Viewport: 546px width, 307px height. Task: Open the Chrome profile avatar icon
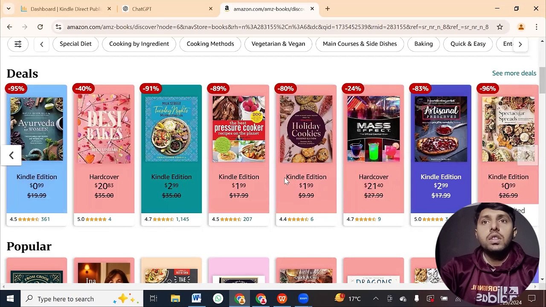(521, 27)
